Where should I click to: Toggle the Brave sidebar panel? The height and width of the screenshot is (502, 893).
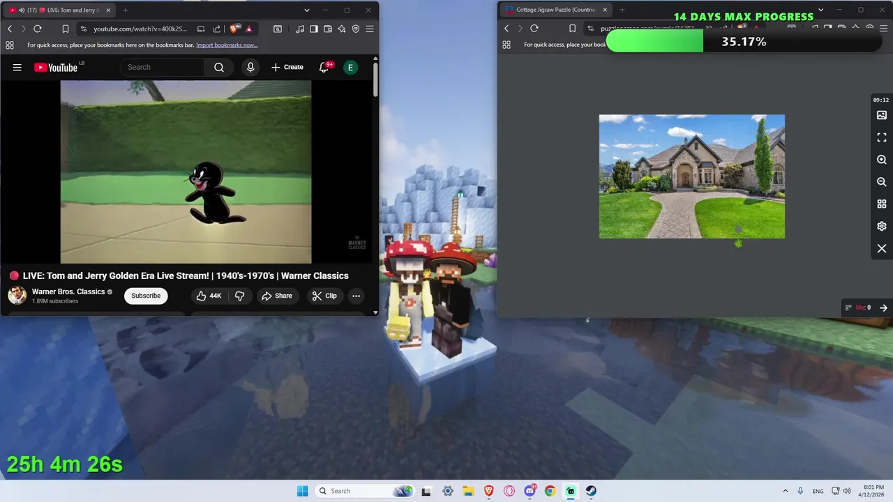pos(314,29)
